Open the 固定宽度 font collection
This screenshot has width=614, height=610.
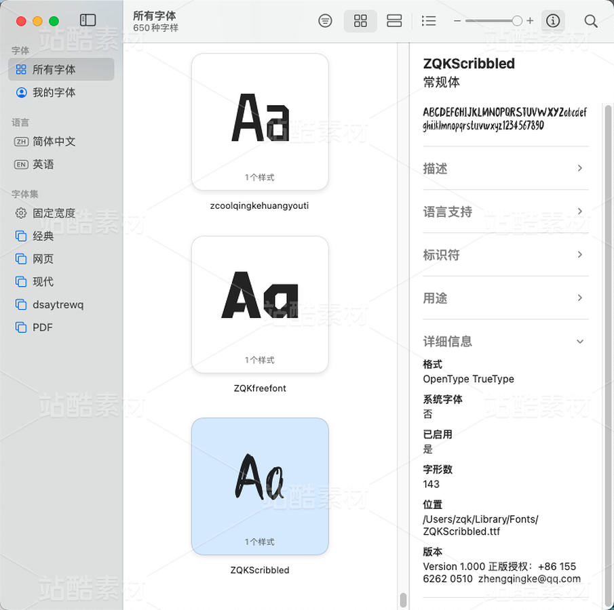[x=61, y=213]
